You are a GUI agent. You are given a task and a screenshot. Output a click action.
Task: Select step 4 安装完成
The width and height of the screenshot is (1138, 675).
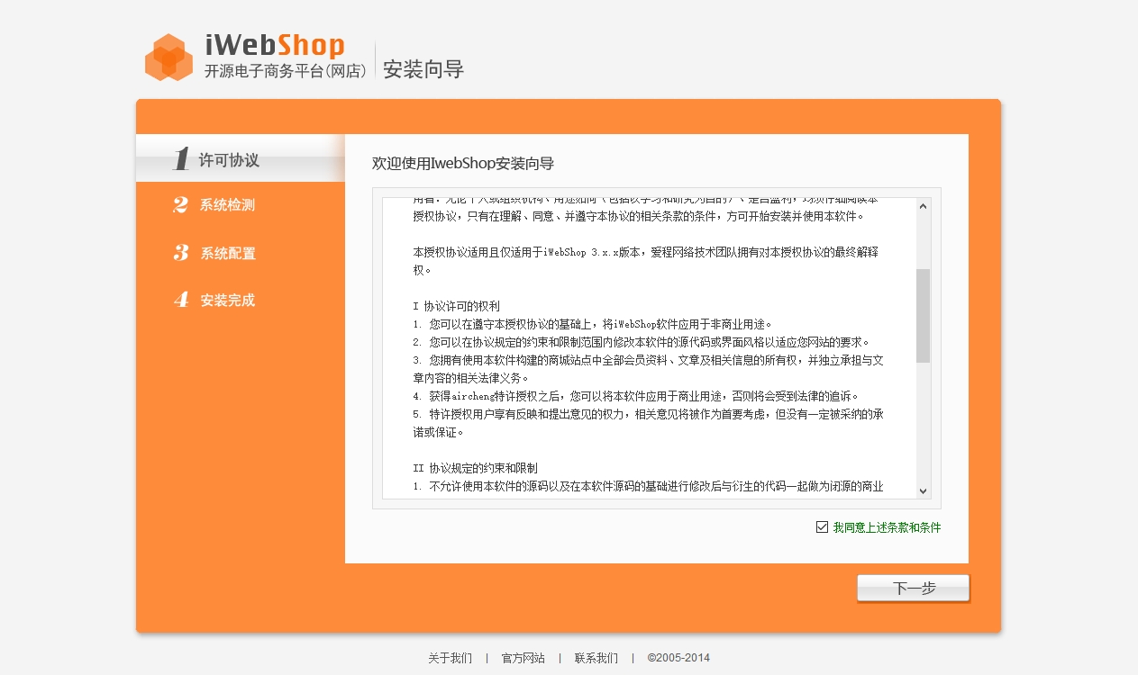214,301
